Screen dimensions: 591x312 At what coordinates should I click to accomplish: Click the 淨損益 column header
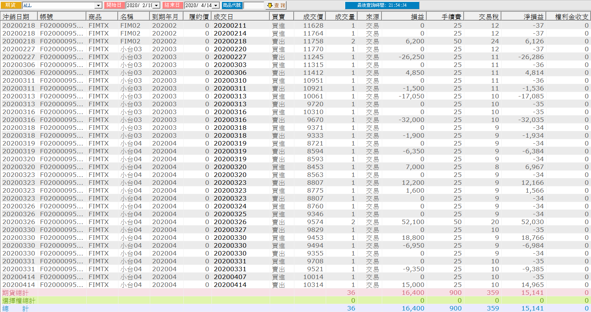(523, 16)
